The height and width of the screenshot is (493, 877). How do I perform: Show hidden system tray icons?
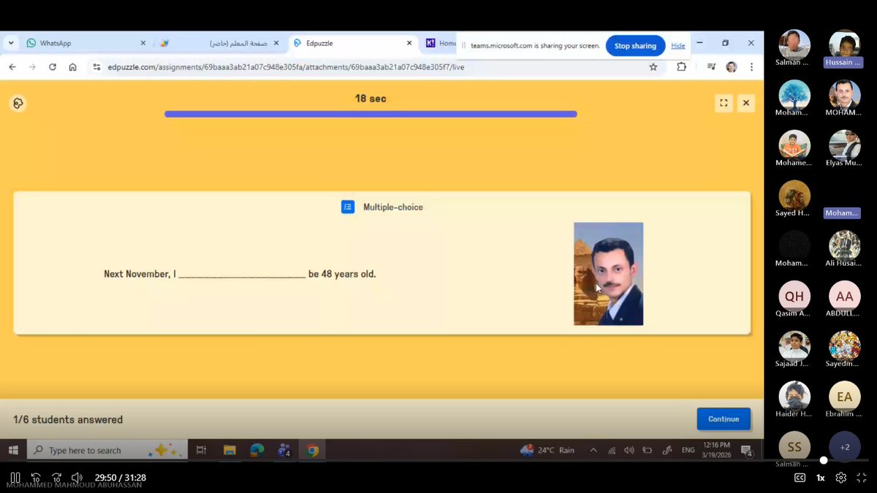coord(593,450)
